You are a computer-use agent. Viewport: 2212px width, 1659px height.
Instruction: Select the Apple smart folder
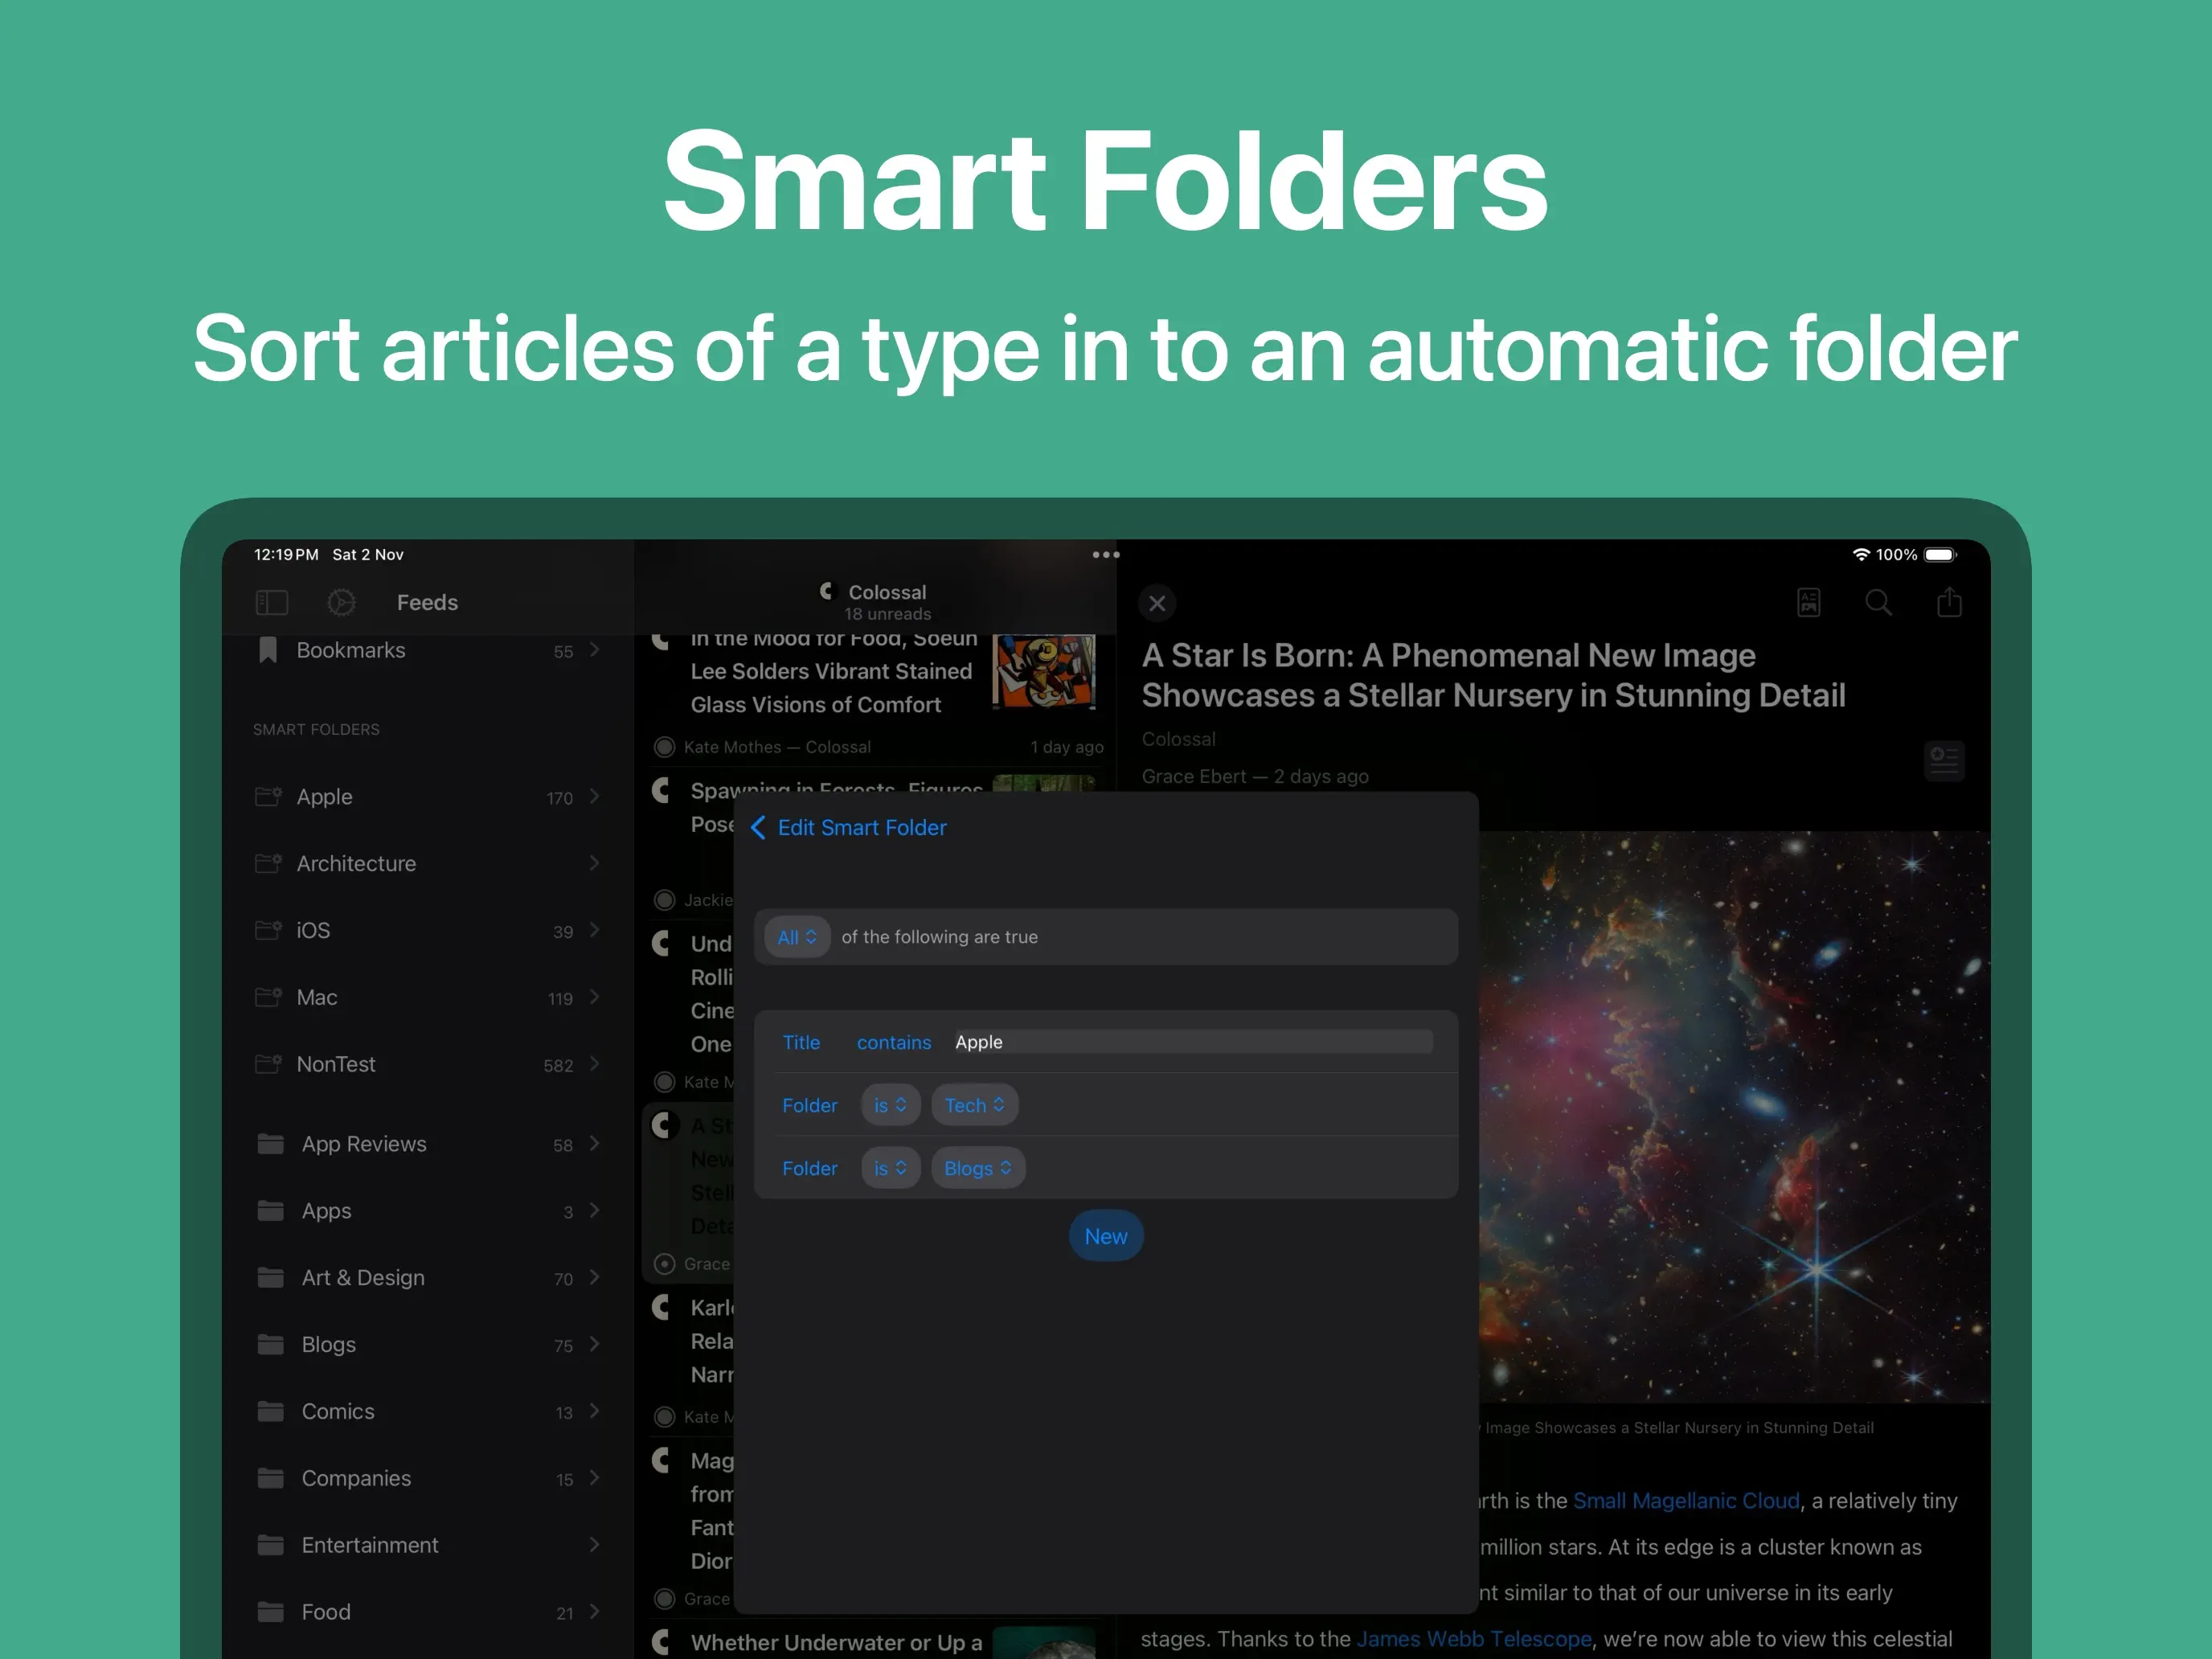click(x=324, y=797)
